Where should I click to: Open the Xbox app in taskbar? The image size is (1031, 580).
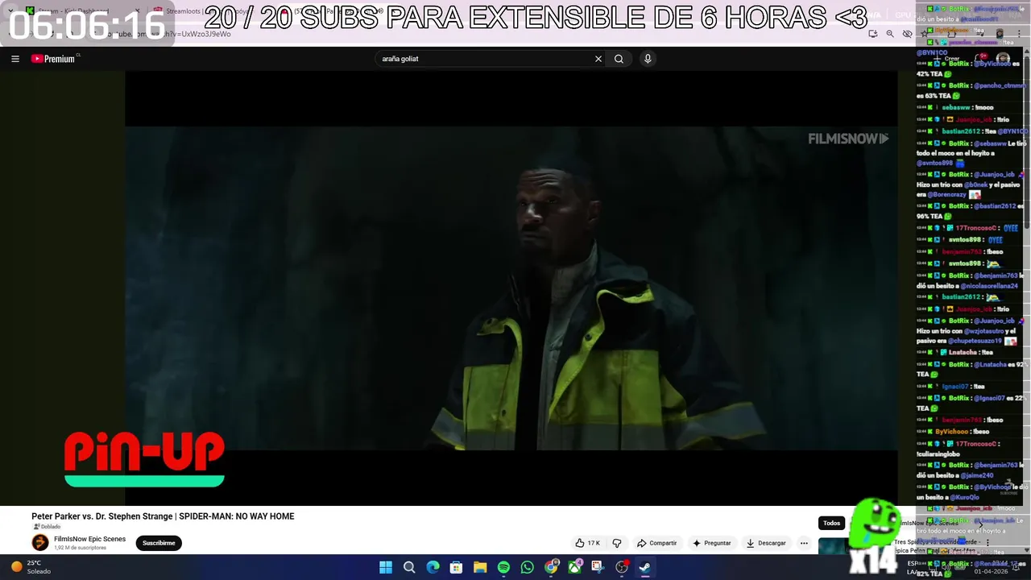pyautogui.click(x=574, y=567)
